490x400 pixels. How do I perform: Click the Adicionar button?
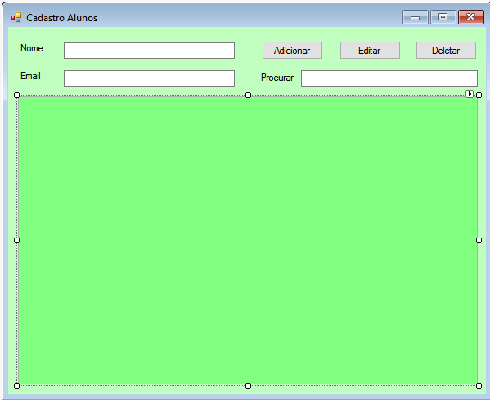(292, 50)
